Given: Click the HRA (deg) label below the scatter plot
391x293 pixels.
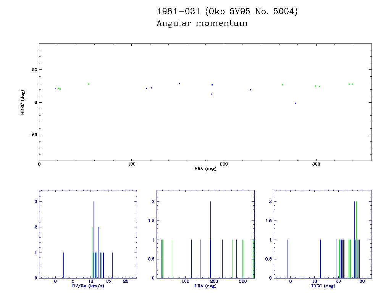Looking at the screenshot, I should tap(205, 169).
